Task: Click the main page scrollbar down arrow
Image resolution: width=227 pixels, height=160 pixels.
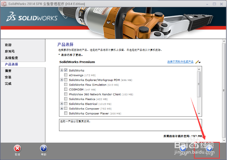Action: [224, 141]
